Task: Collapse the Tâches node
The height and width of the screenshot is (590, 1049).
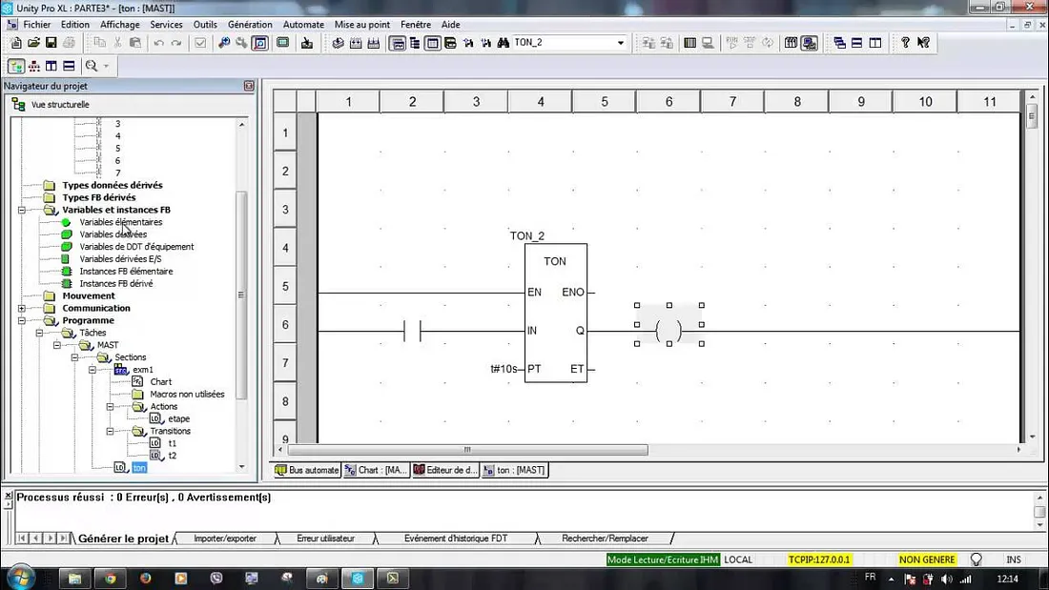Action: tap(39, 333)
